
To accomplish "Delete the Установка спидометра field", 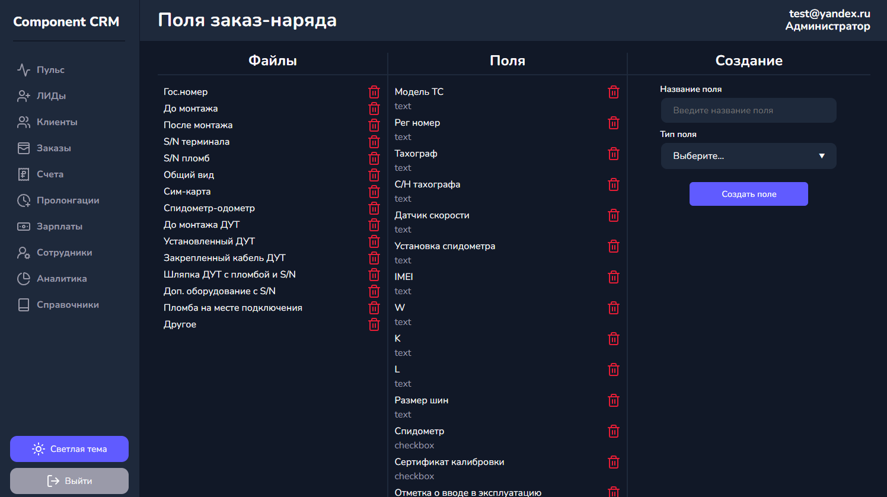I will pos(614,246).
